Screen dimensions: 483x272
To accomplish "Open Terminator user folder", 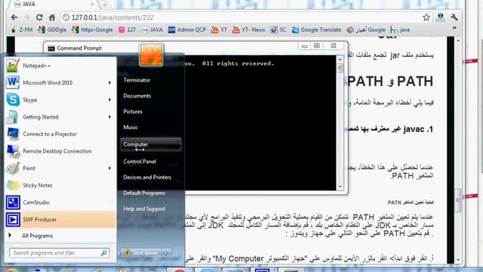I will [x=137, y=80].
